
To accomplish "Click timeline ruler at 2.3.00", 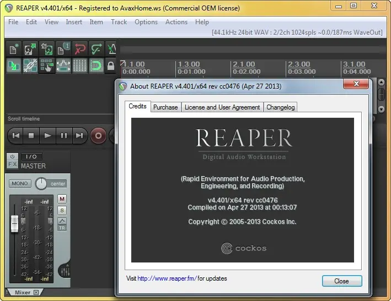I will [299, 64].
